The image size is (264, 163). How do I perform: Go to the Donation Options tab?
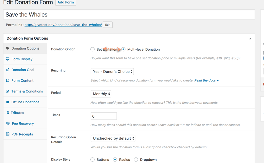(25, 48)
